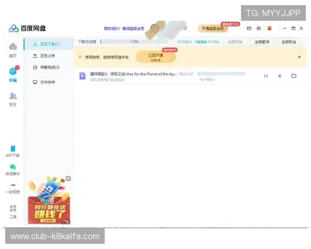
Task: Click the movie file's progress bar
Action: (221, 74)
